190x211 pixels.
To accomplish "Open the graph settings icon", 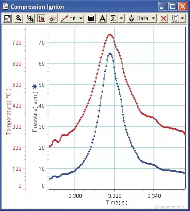I will pos(175,18).
